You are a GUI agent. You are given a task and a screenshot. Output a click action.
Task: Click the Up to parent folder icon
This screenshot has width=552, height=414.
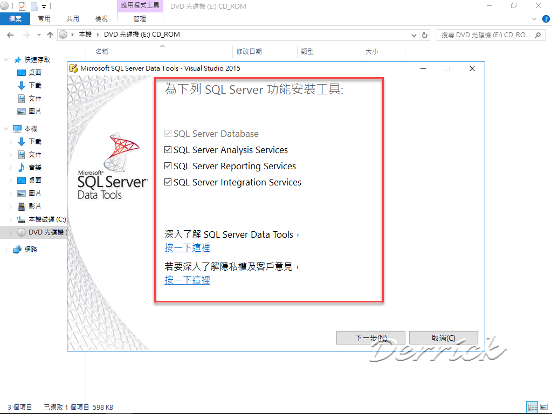(x=50, y=34)
